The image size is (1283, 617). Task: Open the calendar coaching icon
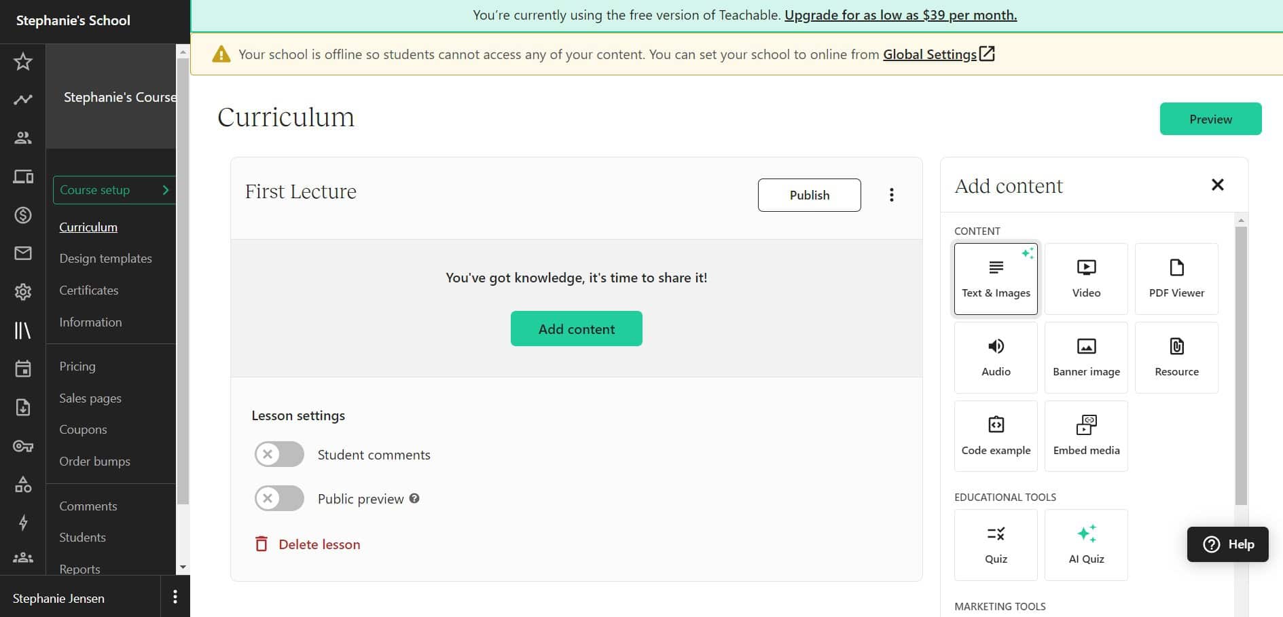pos(23,369)
